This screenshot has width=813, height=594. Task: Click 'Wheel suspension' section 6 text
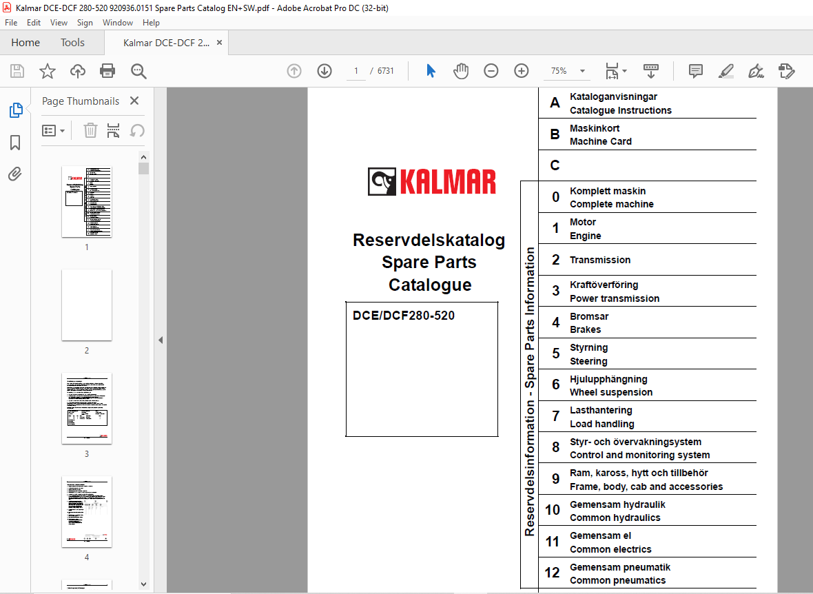point(611,393)
